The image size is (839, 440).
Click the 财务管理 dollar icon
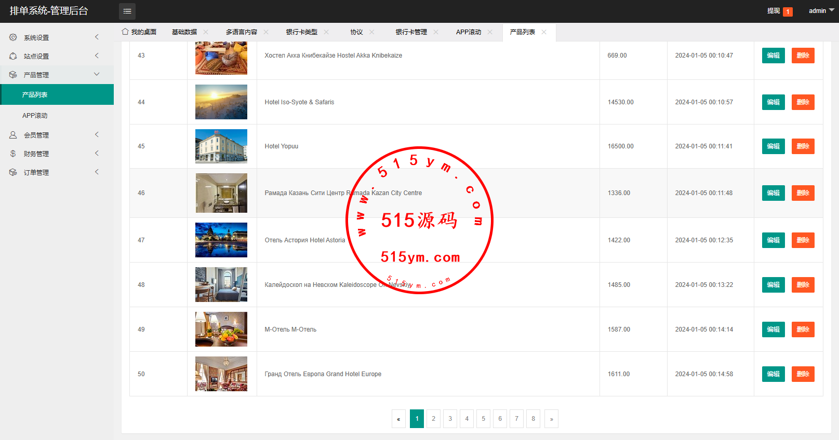tap(13, 154)
